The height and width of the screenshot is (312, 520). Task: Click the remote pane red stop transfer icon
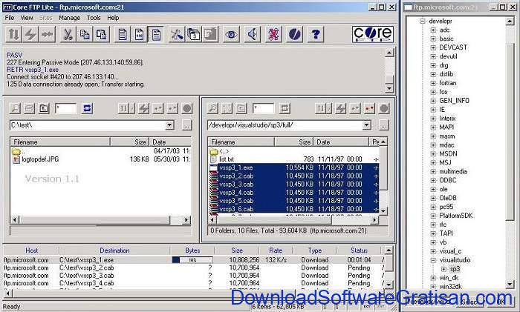click(x=369, y=108)
